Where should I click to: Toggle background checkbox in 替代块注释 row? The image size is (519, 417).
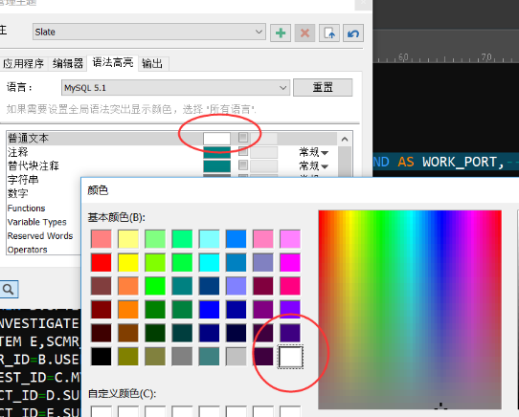(x=243, y=165)
